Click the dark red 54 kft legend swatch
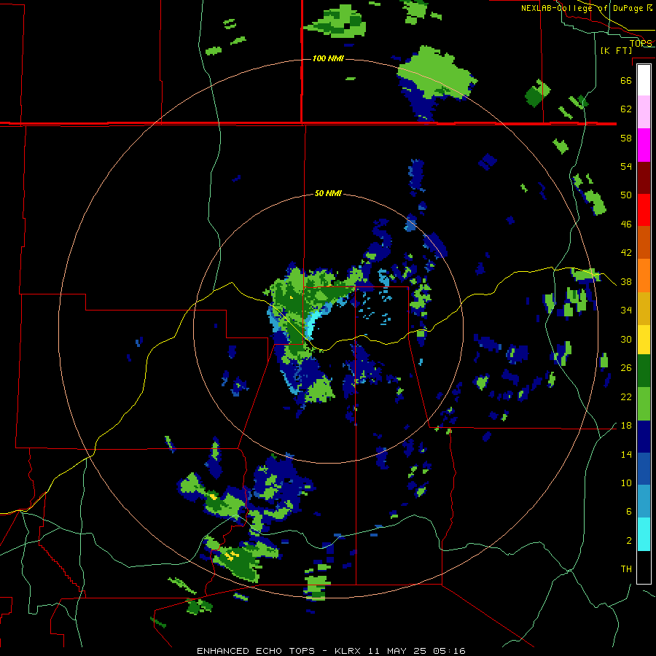Screen dimensions: 656x656 click(x=644, y=178)
